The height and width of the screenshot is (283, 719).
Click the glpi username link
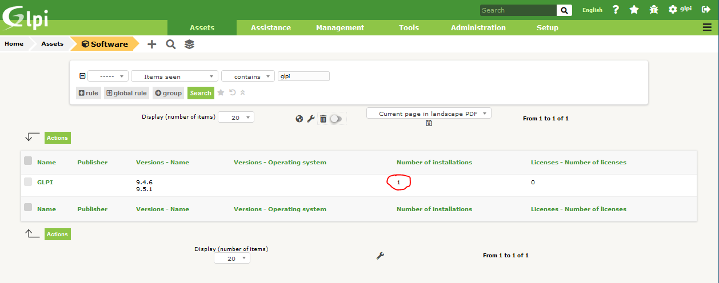pyautogui.click(x=686, y=9)
